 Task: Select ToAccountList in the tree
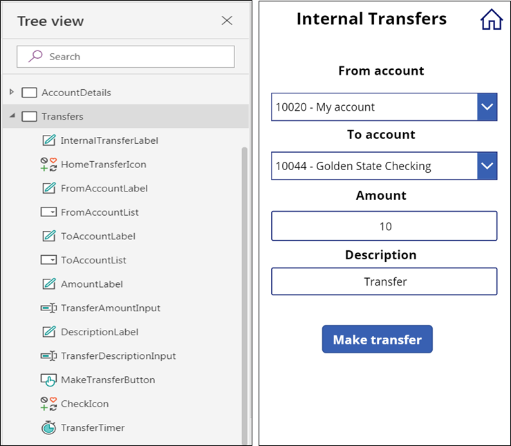93,260
